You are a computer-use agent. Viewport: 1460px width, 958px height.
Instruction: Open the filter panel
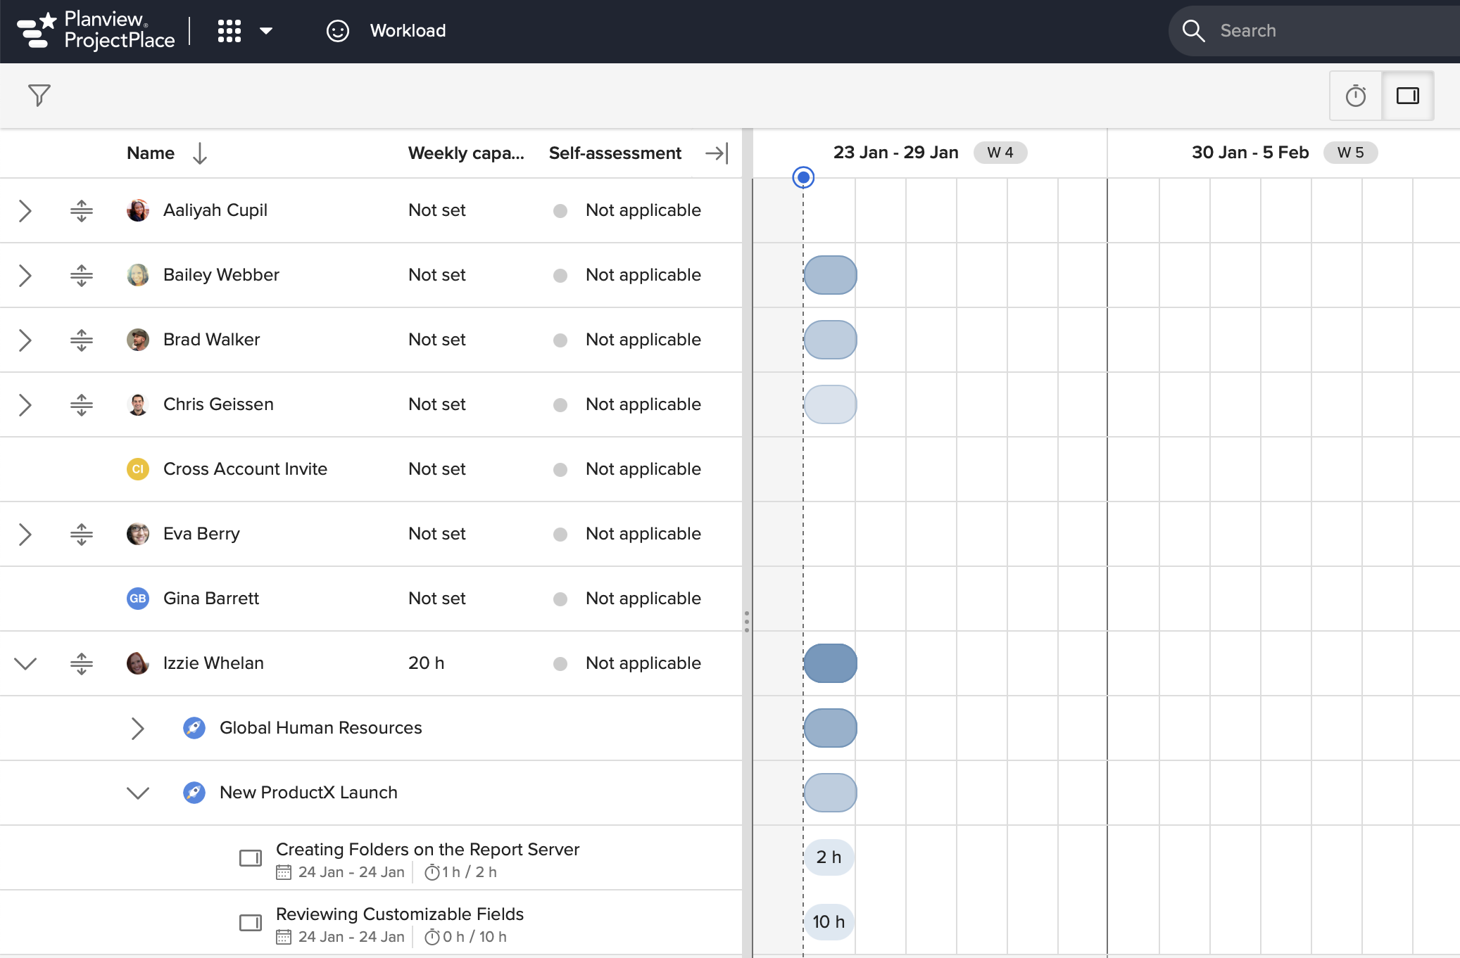tap(39, 96)
